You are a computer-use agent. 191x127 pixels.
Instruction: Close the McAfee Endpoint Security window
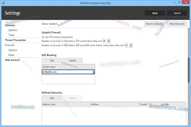coord(186,2)
